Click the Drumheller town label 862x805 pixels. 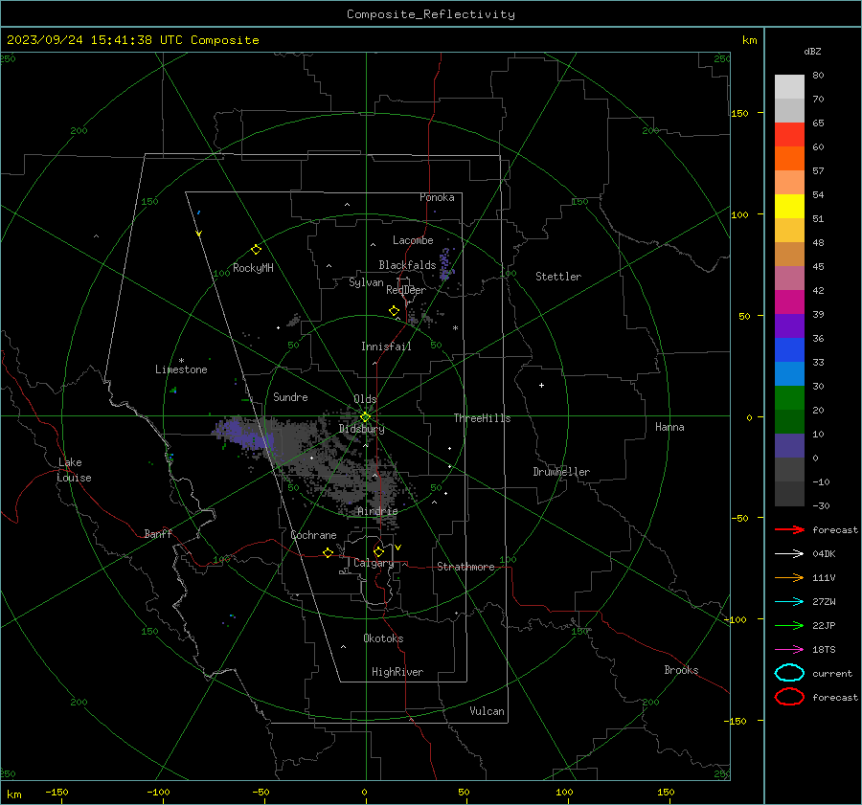click(561, 472)
